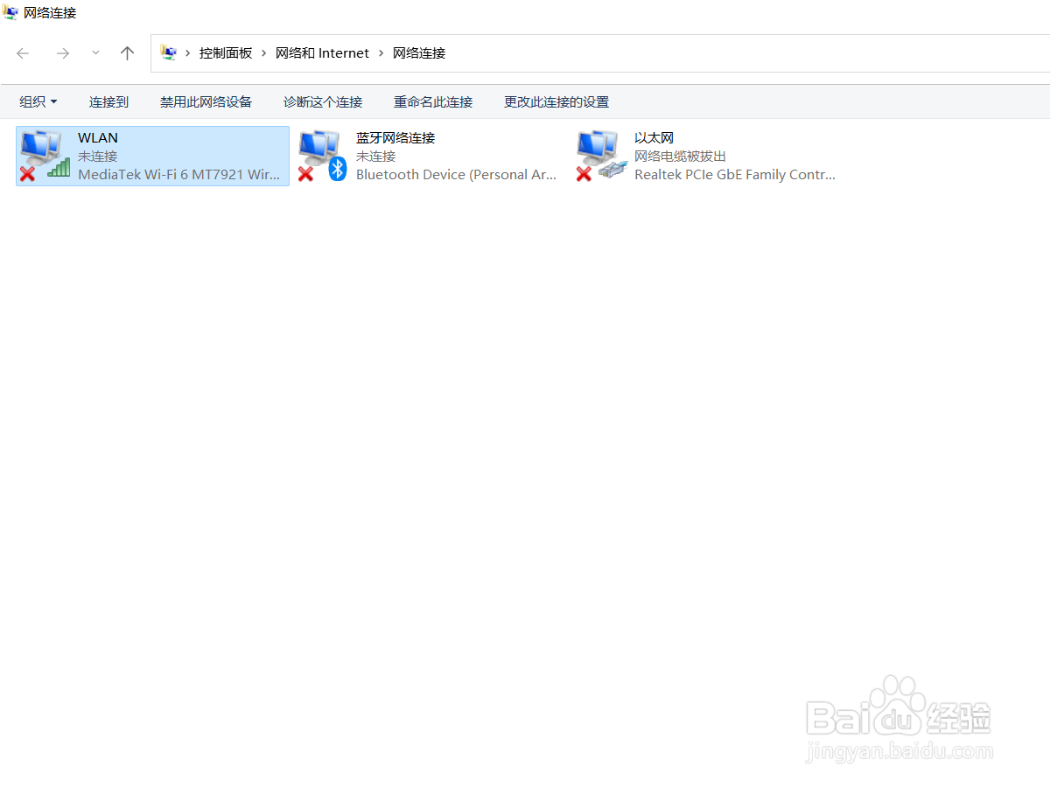Screen dimensions: 1050x787
Task: Navigate to 网络和 Internet via breadcrumb
Action: tap(322, 52)
